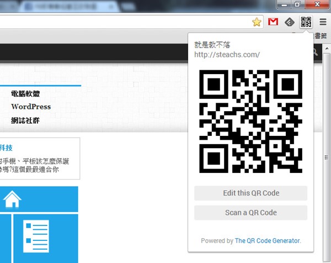Open the article about 手機、平板該怎麼保護
This screenshot has height=263, width=331.
pyautogui.click(x=35, y=165)
